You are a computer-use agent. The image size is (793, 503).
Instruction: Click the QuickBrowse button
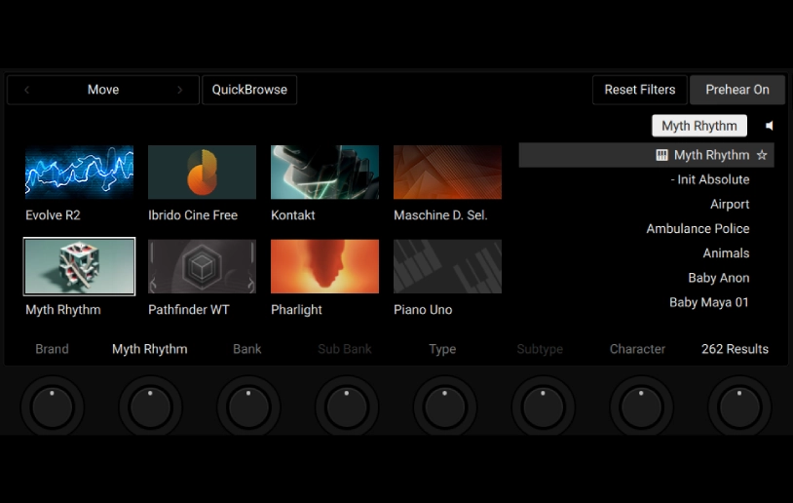tap(249, 90)
